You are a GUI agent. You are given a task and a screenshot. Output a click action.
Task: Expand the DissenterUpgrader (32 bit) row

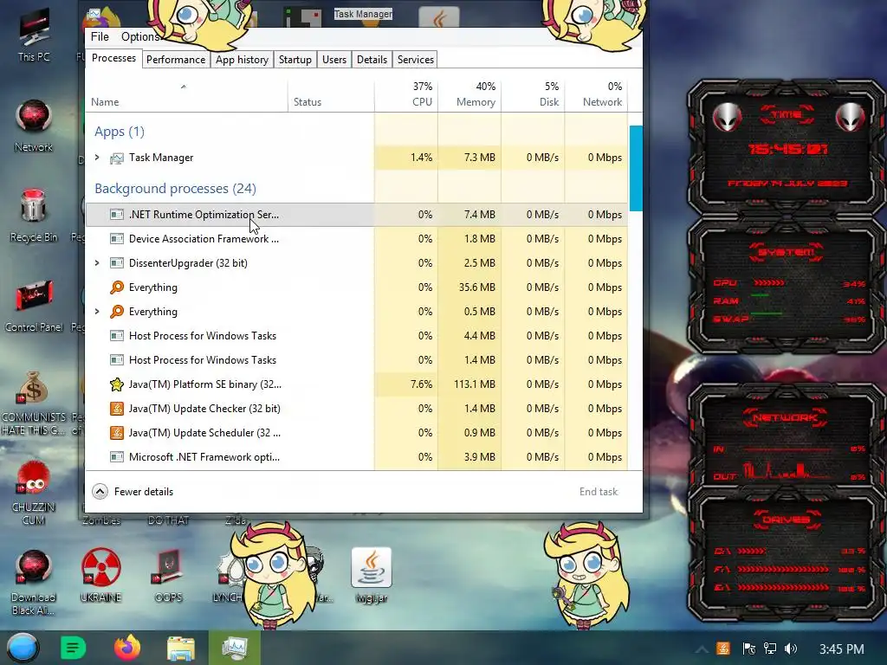pos(97,263)
